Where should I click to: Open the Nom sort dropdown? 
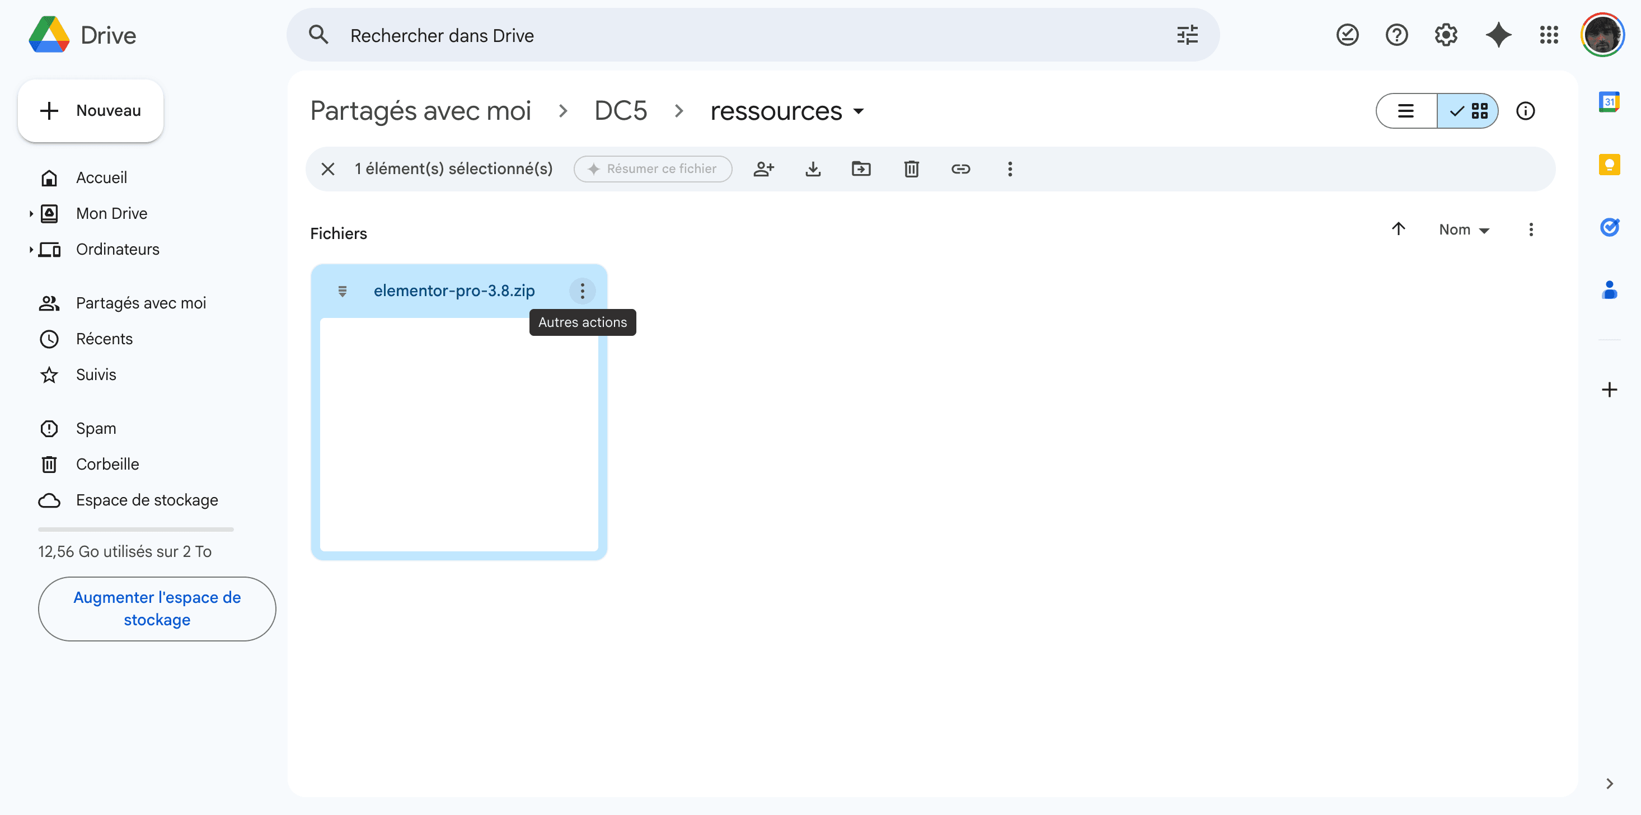coord(1464,229)
